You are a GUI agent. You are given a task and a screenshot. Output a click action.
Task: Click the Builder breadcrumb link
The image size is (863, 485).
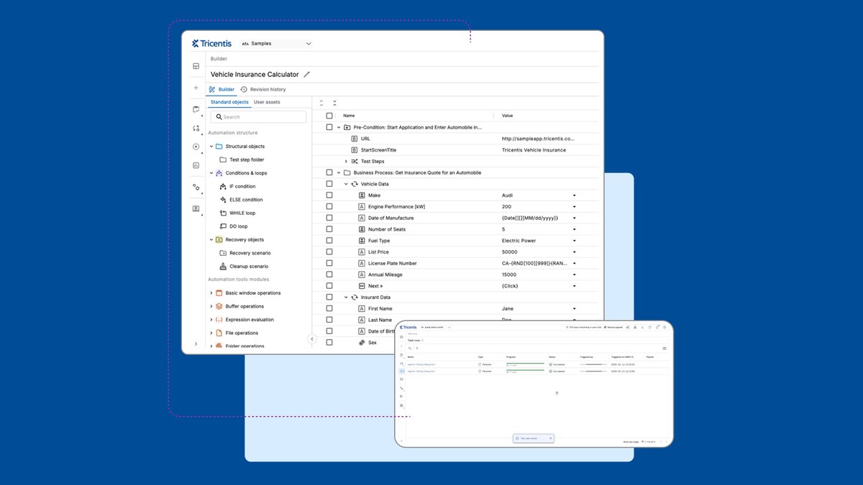click(219, 59)
